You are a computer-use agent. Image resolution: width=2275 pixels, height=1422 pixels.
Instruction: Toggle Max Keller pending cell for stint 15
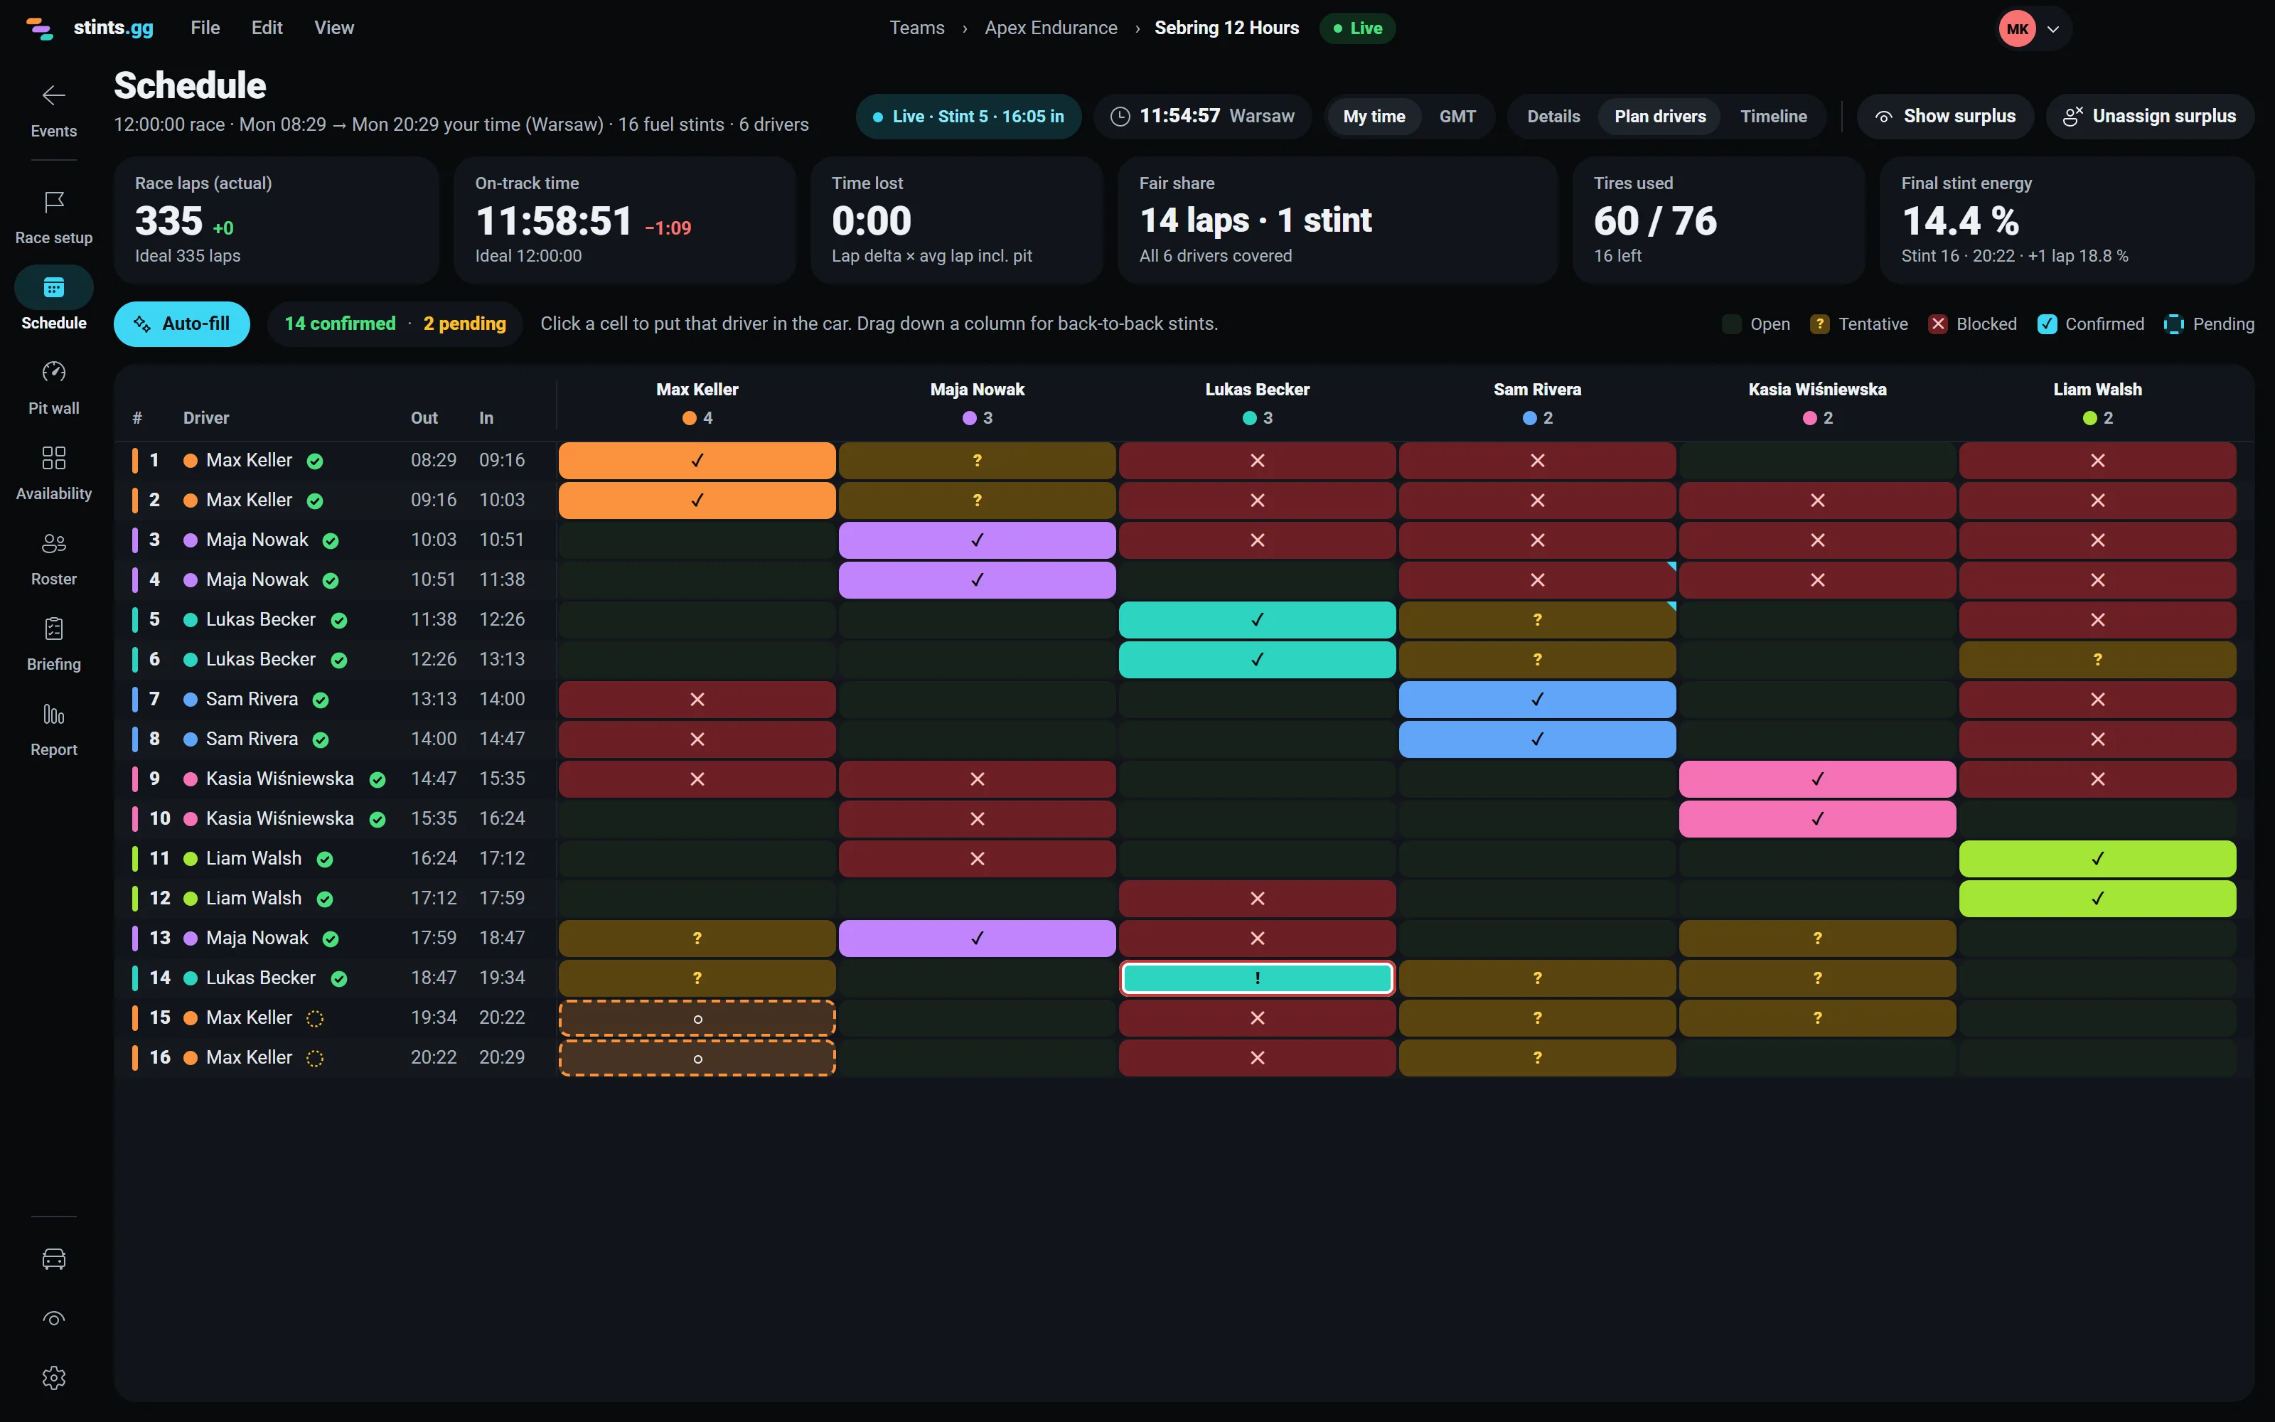pyautogui.click(x=697, y=1019)
